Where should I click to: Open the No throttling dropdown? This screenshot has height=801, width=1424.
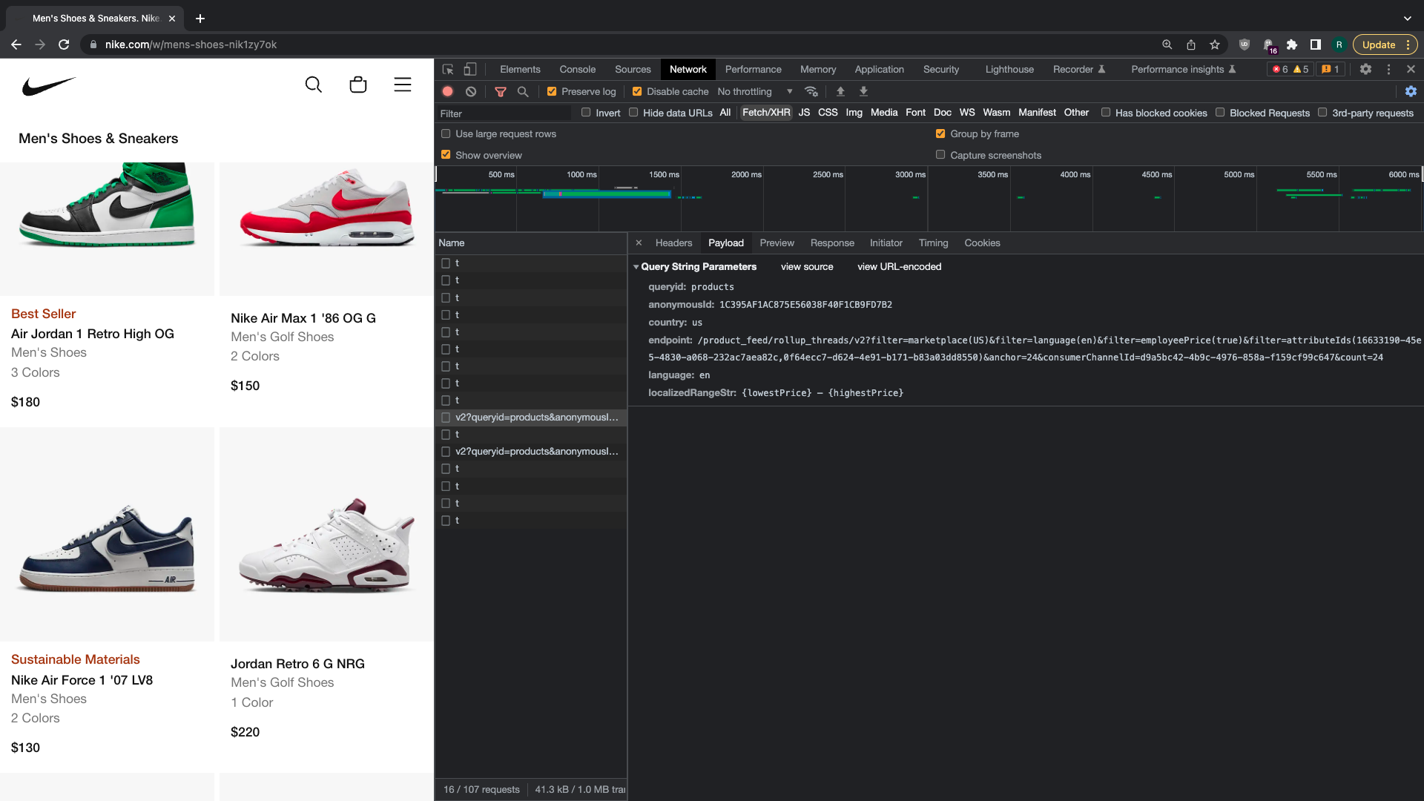tap(755, 91)
